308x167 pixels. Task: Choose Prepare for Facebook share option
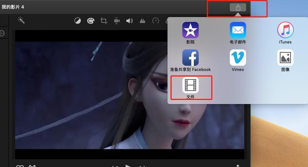190,61
